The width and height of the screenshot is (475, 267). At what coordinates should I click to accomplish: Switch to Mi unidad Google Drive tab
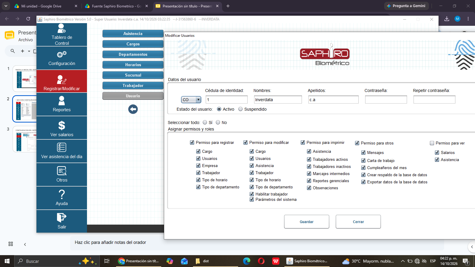tap(45, 6)
